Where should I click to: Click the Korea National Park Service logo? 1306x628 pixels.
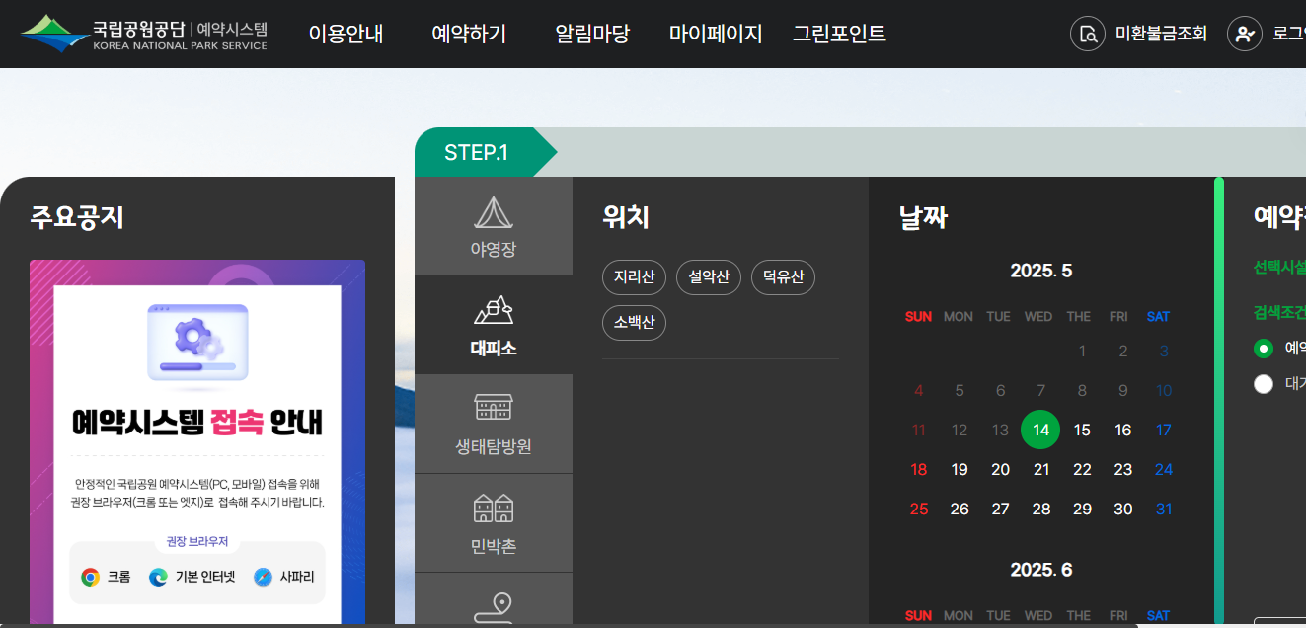point(143,33)
